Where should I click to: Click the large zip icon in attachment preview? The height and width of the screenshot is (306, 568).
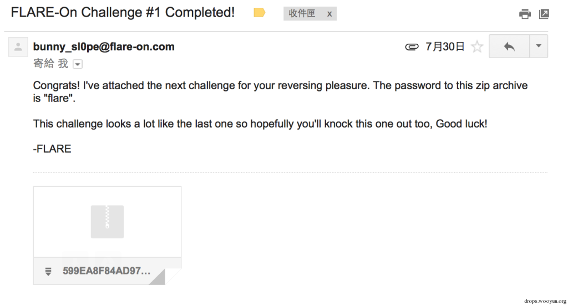coord(107,222)
